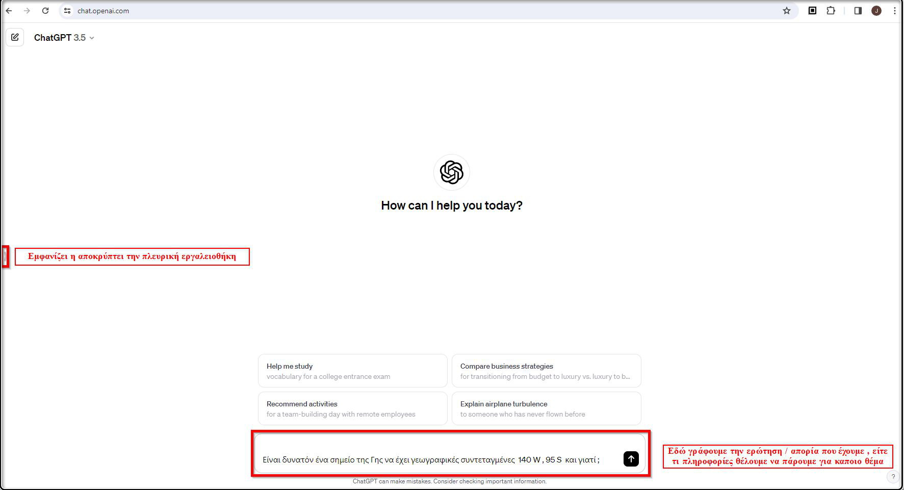This screenshot has width=904, height=490.
Task: Send the message with the arrow button
Action: coord(631,459)
